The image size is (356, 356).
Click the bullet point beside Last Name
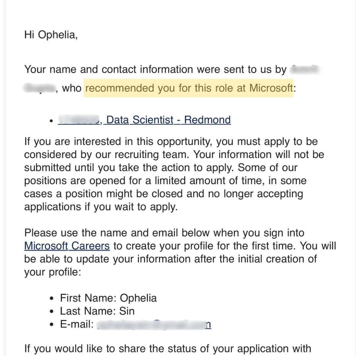pyautogui.click(x=51, y=312)
